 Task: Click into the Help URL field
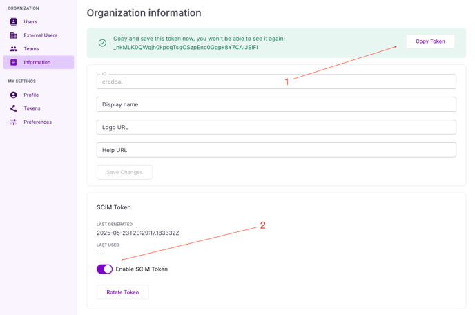pos(276,150)
